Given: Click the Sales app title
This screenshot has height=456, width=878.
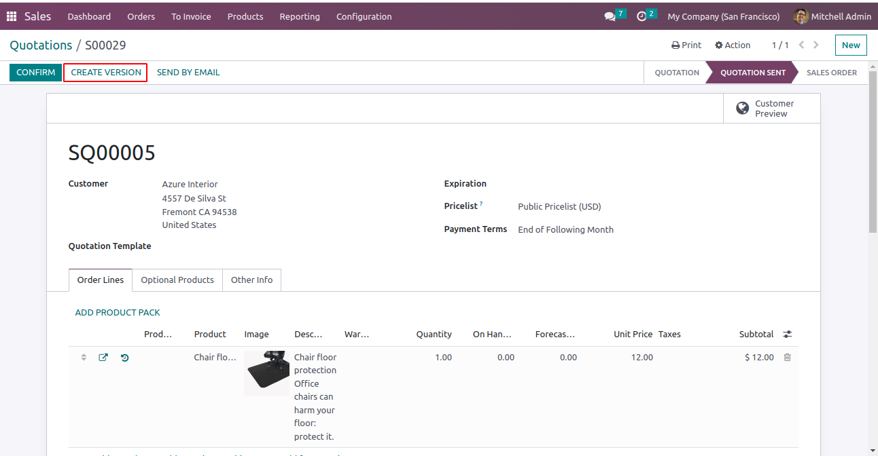Looking at the screenshot, I should tap(38, 16).
